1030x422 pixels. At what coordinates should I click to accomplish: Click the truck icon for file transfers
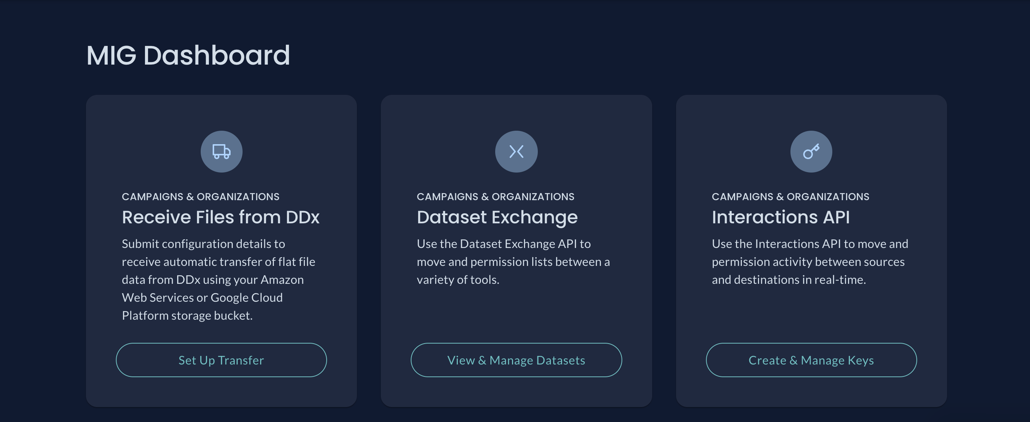(221, 152)
